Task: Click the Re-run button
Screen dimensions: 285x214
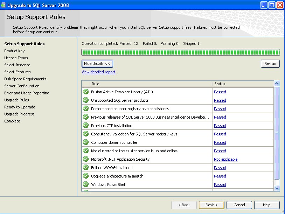Action: point(270,63)
